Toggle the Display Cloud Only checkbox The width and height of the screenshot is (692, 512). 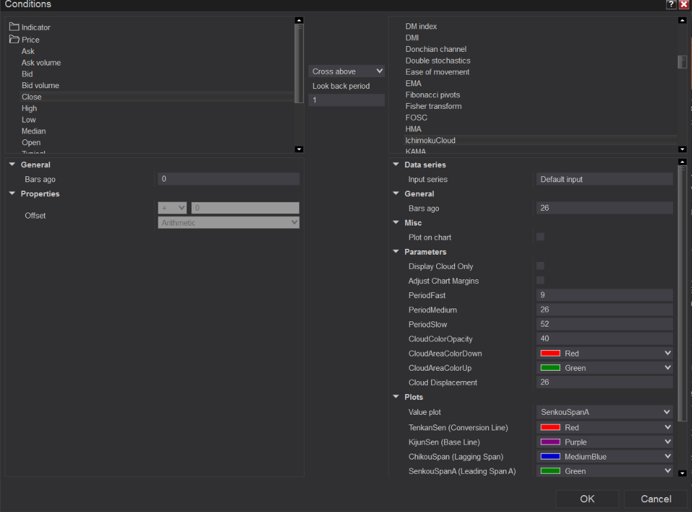(540, 266)
